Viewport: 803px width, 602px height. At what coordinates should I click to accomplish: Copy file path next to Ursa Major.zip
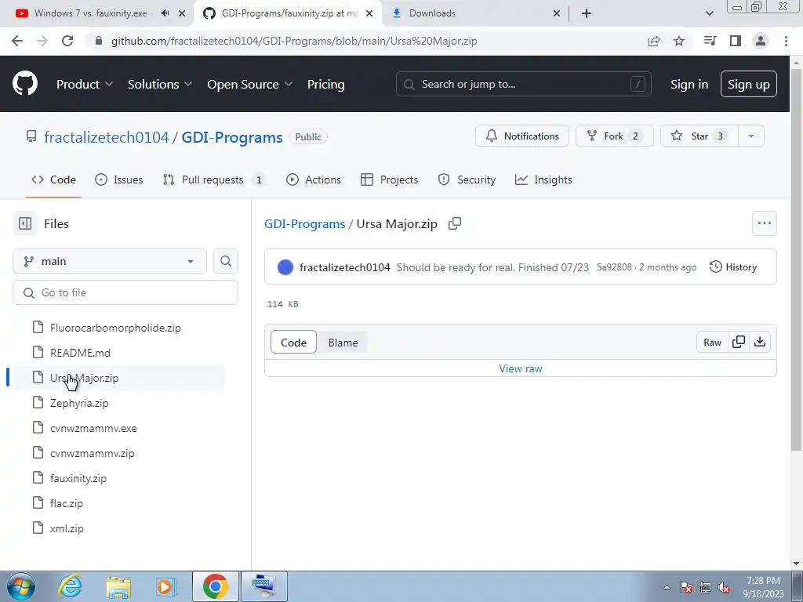455,223
